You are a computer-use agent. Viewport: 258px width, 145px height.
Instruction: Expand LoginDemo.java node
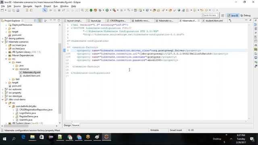[x=13, y=113]
